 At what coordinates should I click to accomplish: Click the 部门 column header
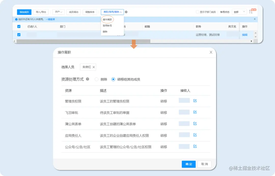(63, 26)
